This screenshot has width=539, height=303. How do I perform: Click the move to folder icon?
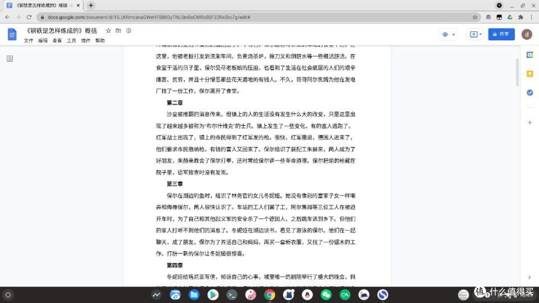(x=118, y=30)
